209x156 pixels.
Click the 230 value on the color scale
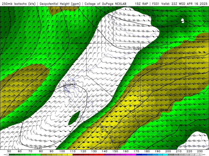200,151
